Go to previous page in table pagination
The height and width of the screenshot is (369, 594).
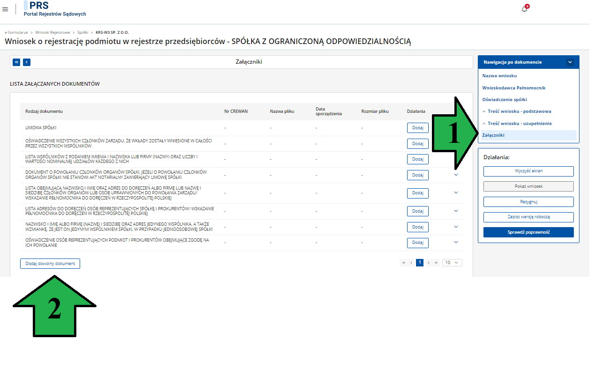click(x=411, y=263)
